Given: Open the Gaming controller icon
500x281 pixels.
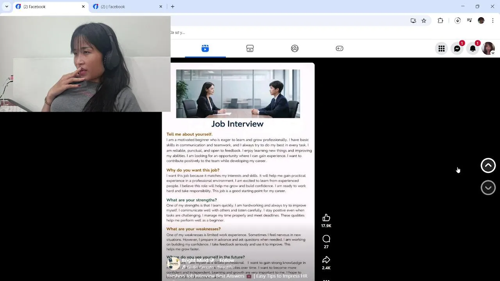Looking at the screenshot, I should [x=339, y=48].
